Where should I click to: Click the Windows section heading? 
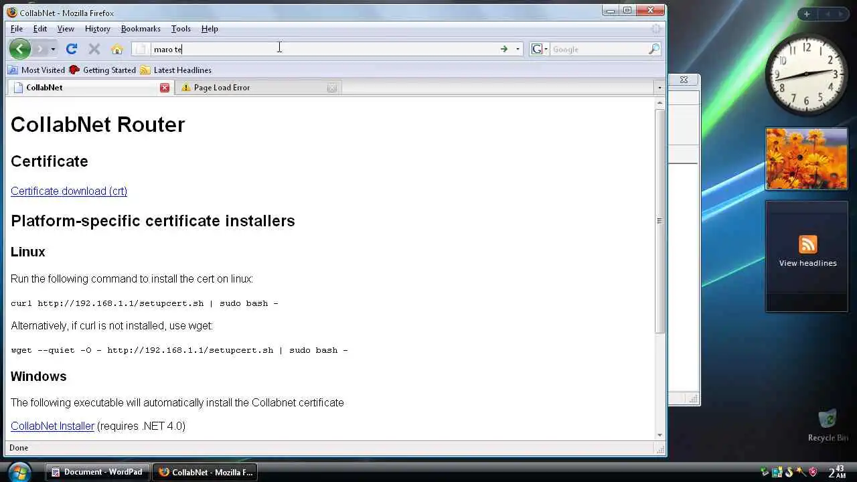[x=38, y=376]
